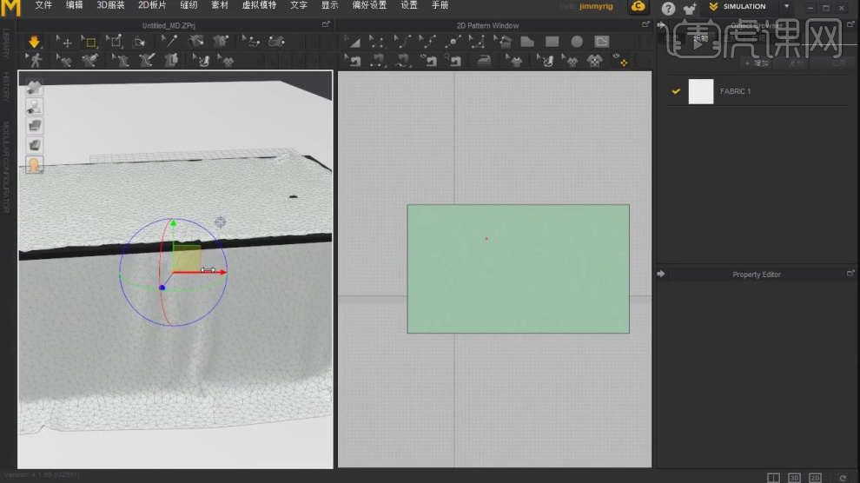Select the green pattern piece in 2D window

[518, 268]
